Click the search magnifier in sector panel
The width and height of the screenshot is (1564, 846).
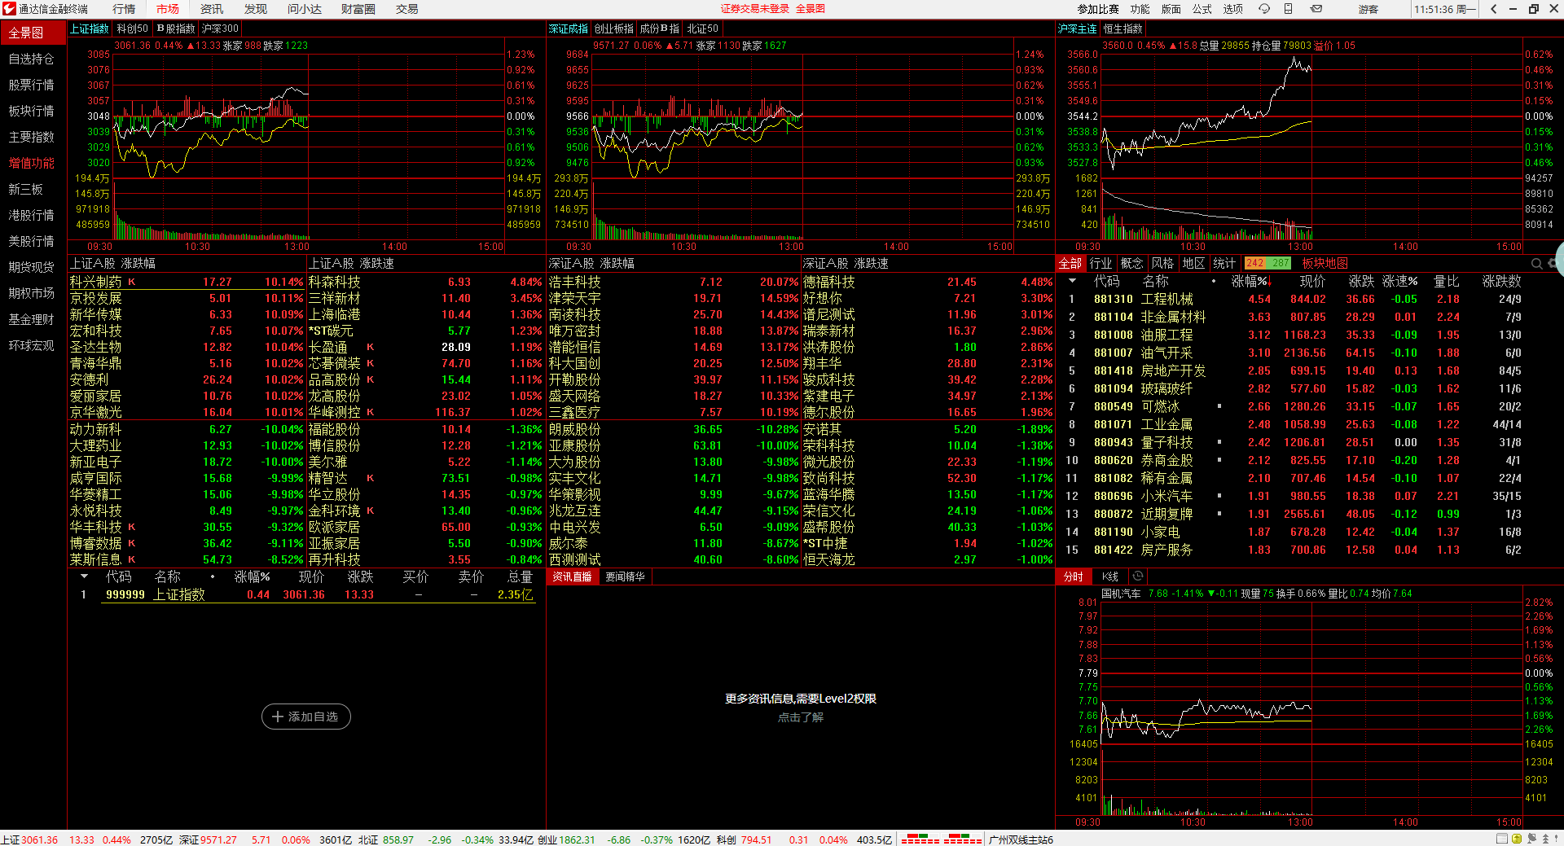tap(1536, 264)
